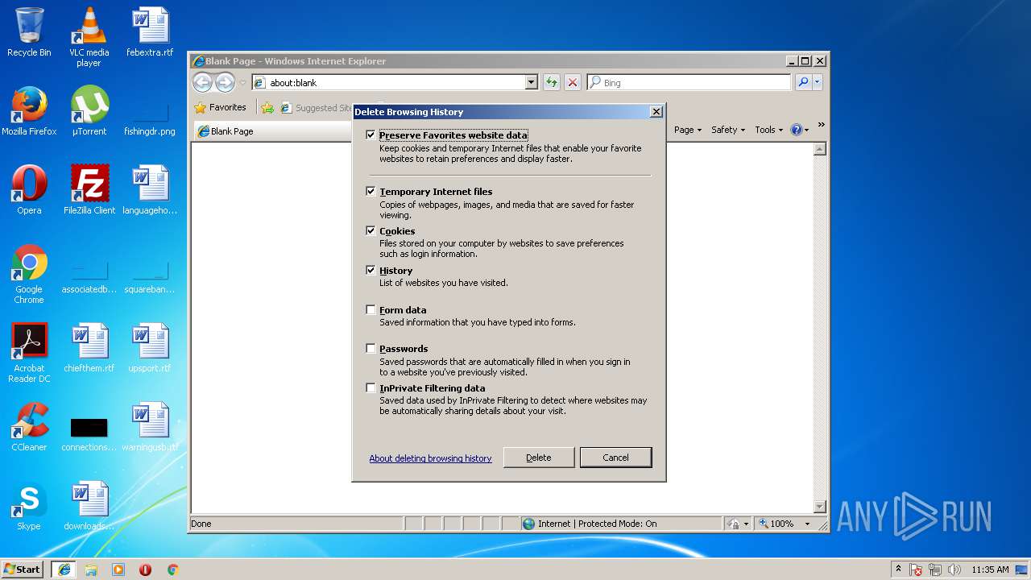Viewport: 1031px width, 580px height.
Task: Select chiefthem.rtf desktop file
Action: 89,348
